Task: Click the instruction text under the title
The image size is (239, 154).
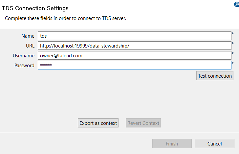Action: click(65, 18)
